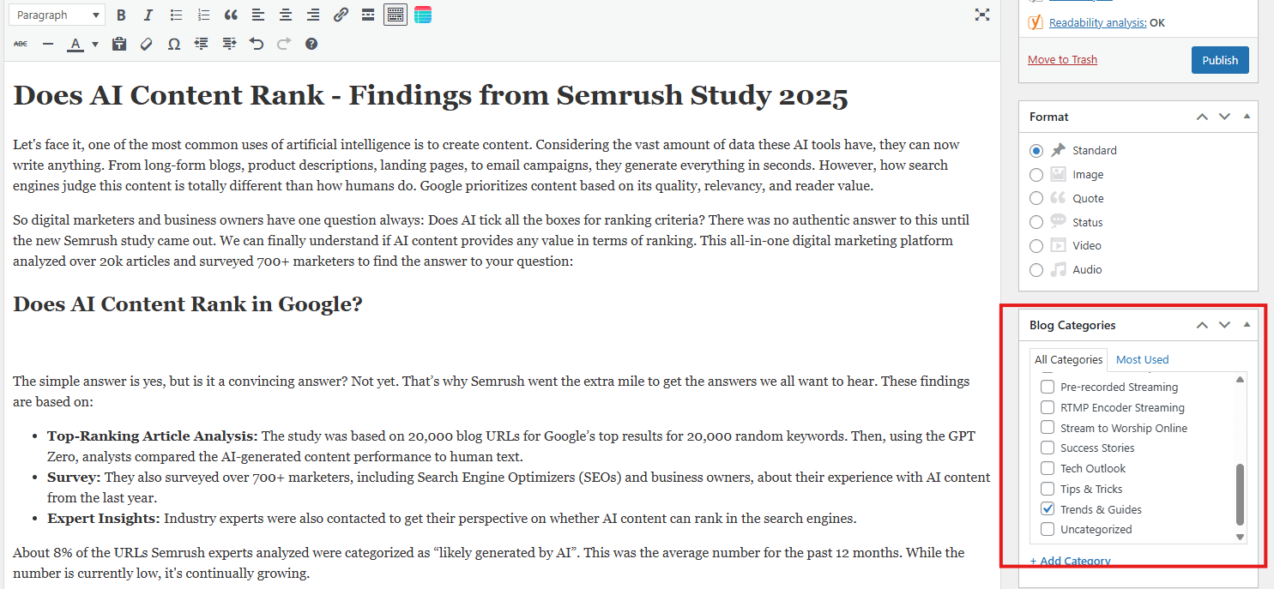Insert a blockquote

pyautogui.click(x=230, y=15)
